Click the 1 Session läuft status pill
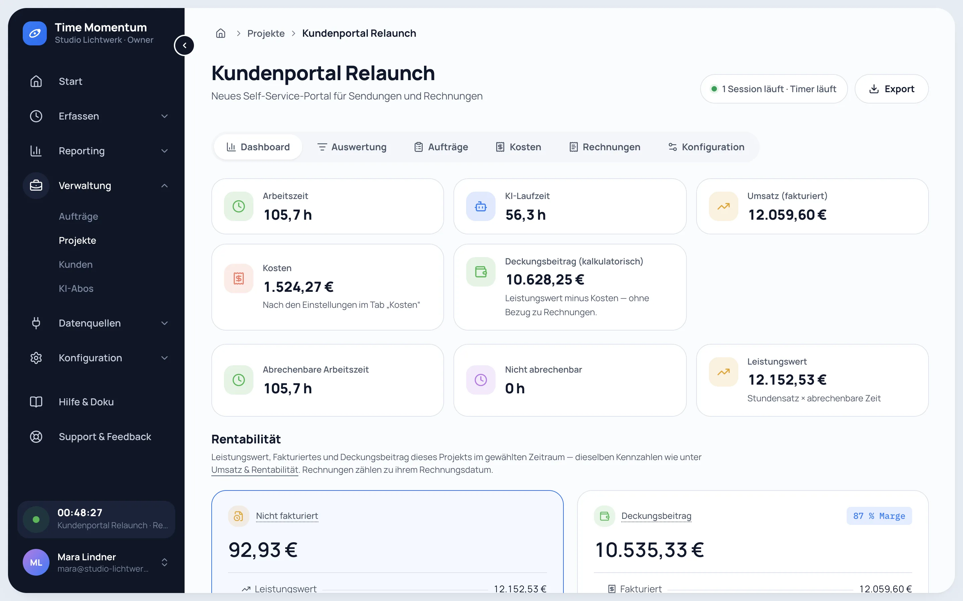The width and height of the screenshot is (963, 601). [x=774, y=89]
